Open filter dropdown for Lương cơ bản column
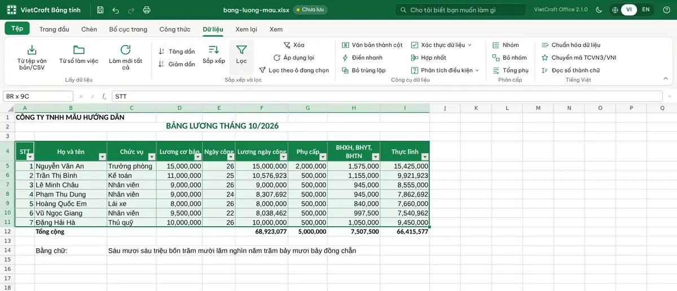The image size is (677, 291). 197,157
